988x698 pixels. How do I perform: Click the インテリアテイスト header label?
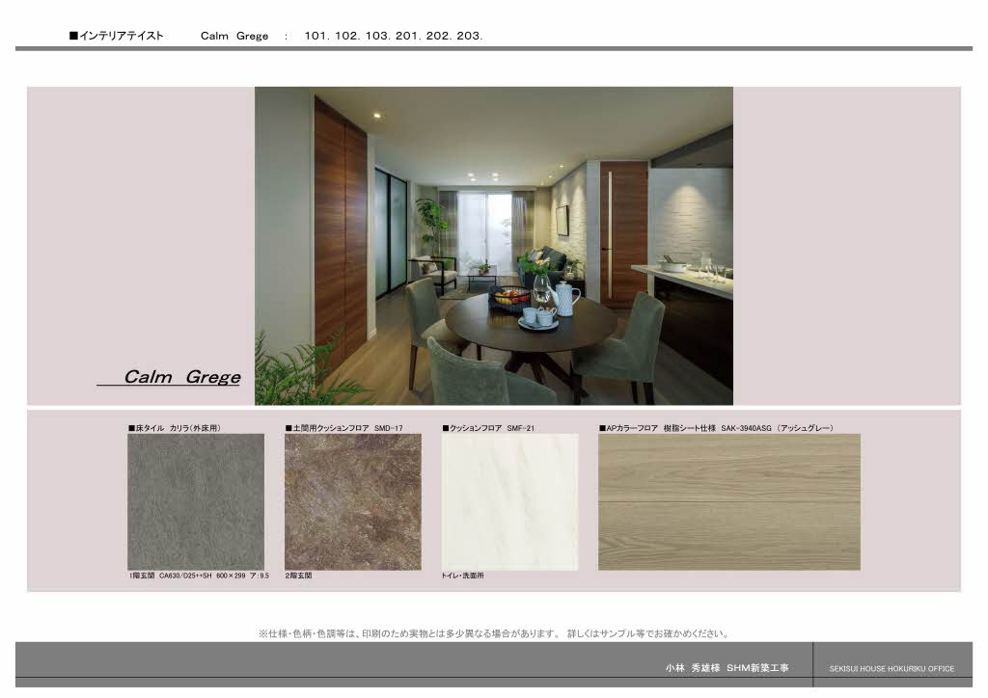coord(117,36)
